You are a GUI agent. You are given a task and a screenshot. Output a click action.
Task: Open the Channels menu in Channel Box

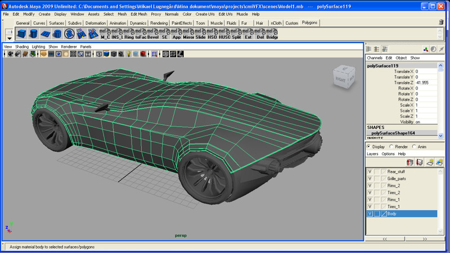point(375,58)
